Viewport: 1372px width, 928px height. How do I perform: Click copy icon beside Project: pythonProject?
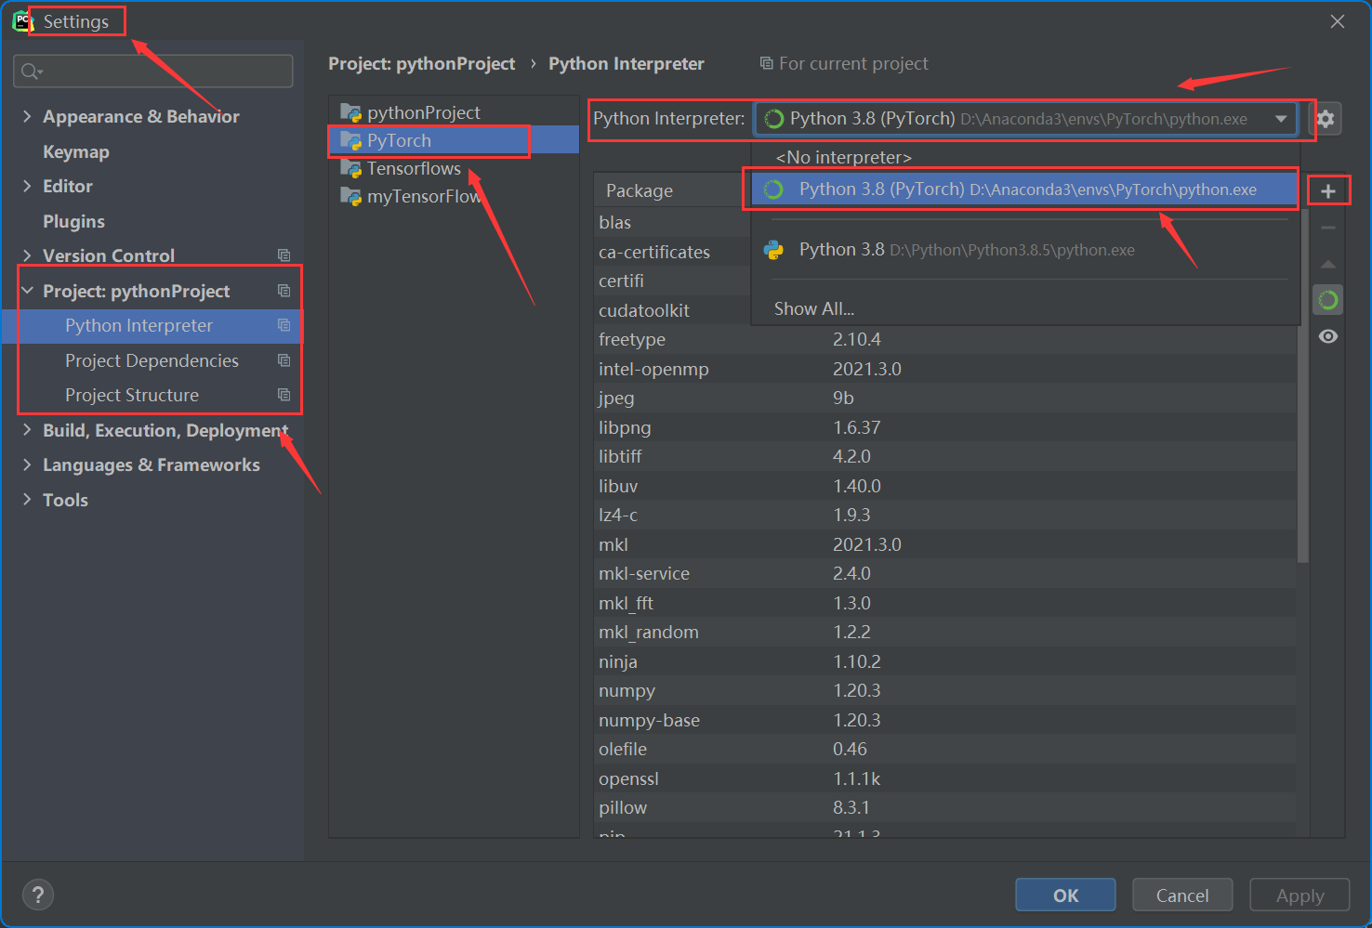pos(284,291)
